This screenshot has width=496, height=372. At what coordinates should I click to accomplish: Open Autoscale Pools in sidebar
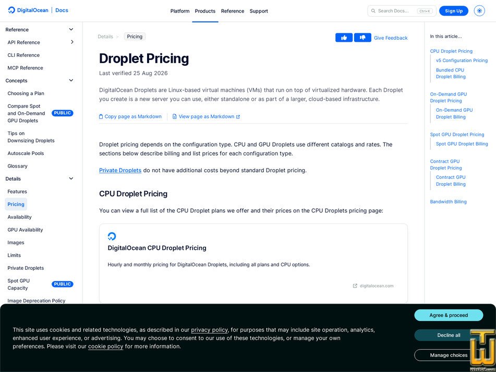coord(26,153)
